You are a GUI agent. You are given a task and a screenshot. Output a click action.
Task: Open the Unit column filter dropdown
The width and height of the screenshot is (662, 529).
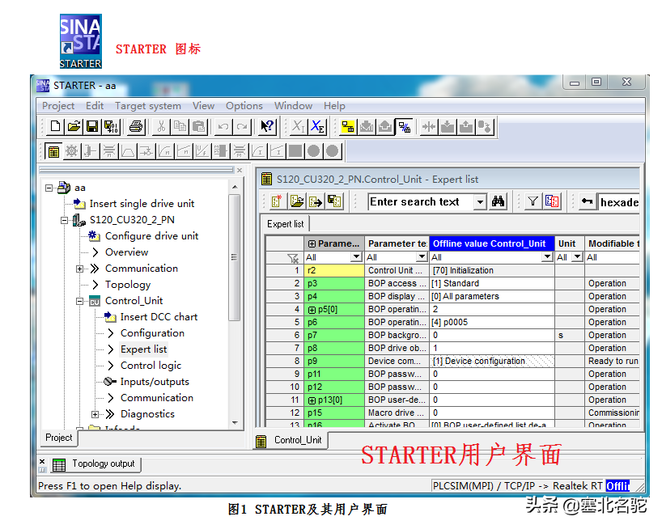(577, 257)
